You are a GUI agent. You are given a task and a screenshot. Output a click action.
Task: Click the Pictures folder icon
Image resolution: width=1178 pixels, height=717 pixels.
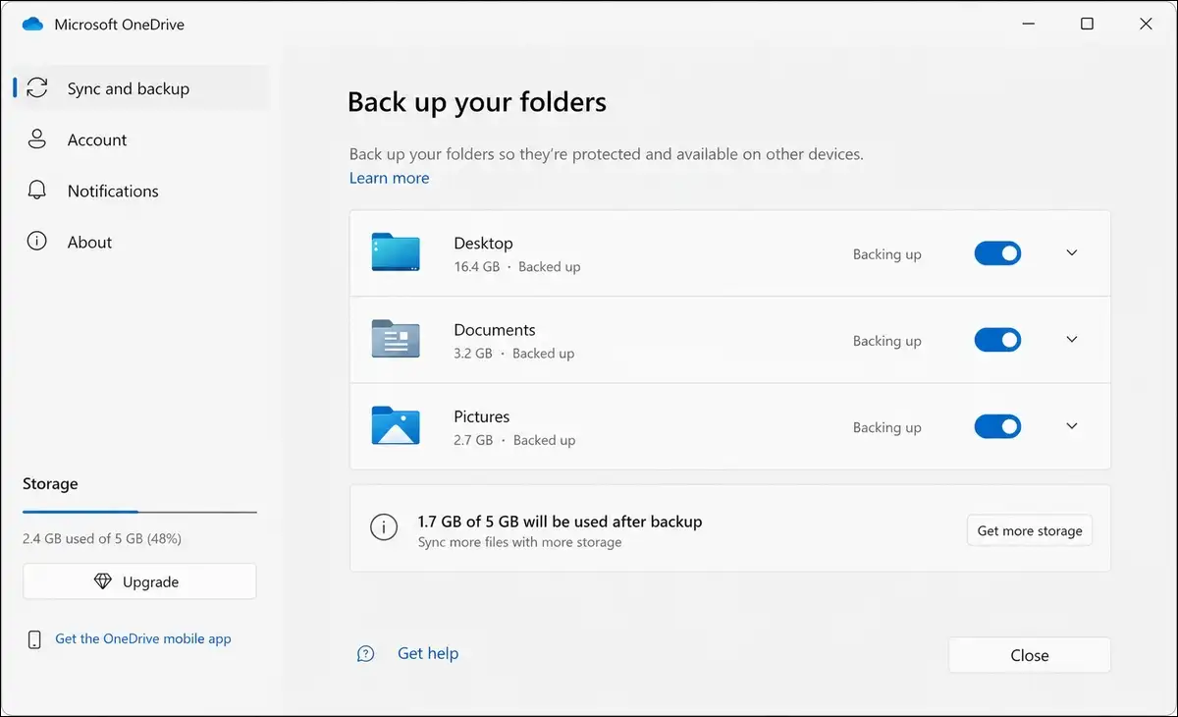(396, 425)
